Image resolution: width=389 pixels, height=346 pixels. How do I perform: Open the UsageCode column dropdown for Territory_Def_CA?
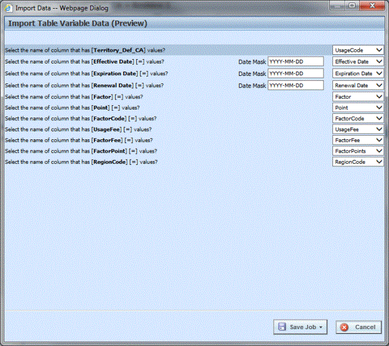pyautogui.click(x=358, y=50)
